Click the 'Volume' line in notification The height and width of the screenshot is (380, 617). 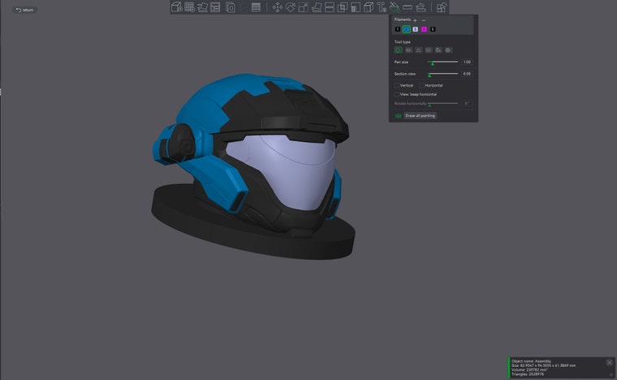point(529,369)
